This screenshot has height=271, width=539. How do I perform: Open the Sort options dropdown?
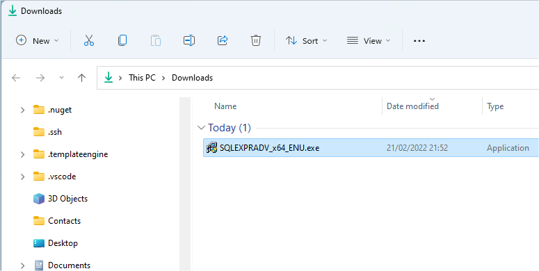coord(306,41)
